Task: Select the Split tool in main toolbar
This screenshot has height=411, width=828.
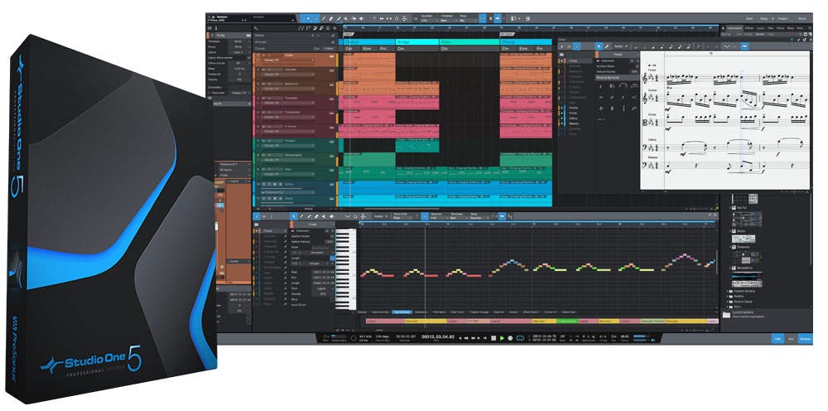Action: point(324,18)
